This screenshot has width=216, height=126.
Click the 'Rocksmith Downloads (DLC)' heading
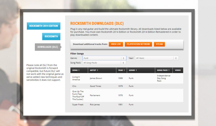[97, 23]
